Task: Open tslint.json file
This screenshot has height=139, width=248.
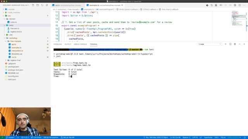Action: tap(12, 80)
